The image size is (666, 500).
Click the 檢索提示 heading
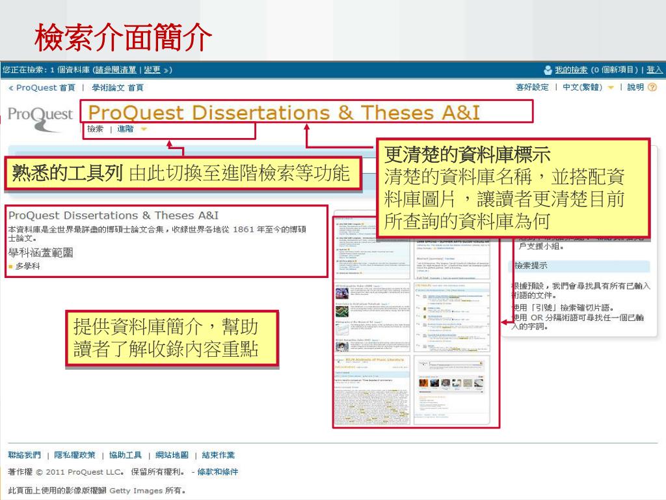click(x=531, y=266)
